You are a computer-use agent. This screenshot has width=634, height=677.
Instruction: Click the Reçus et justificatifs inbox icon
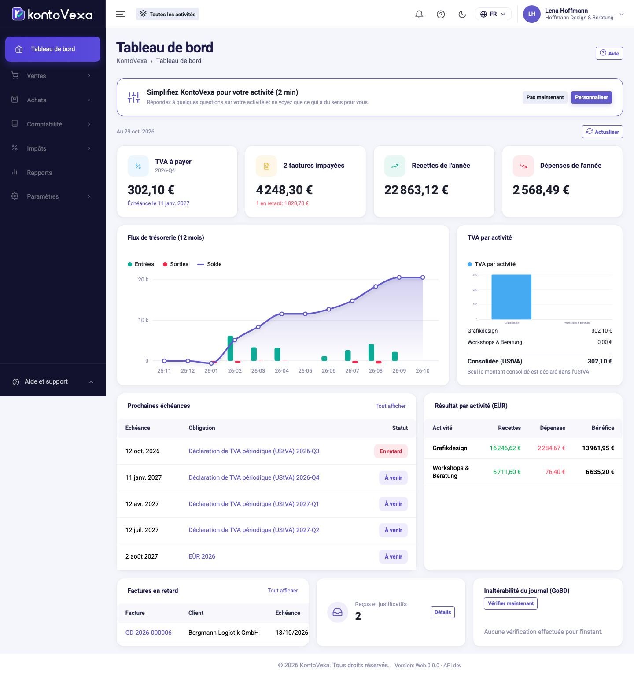click(x=338, y=612)
